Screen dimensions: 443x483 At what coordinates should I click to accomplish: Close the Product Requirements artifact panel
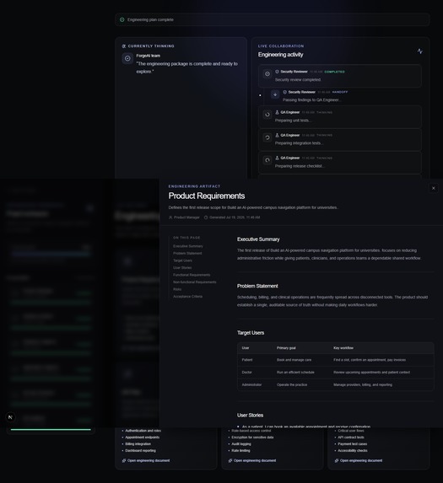tap(433, 188)
